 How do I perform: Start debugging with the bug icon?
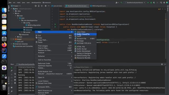pyautogui.click(x=151, y=3)
